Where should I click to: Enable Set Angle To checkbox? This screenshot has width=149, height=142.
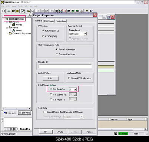pyautogui.click(x=51, y=99)
